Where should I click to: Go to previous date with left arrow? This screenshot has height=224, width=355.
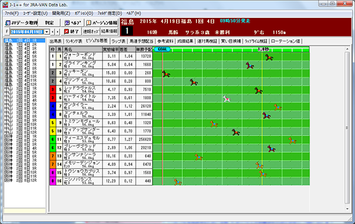(53, 32)
